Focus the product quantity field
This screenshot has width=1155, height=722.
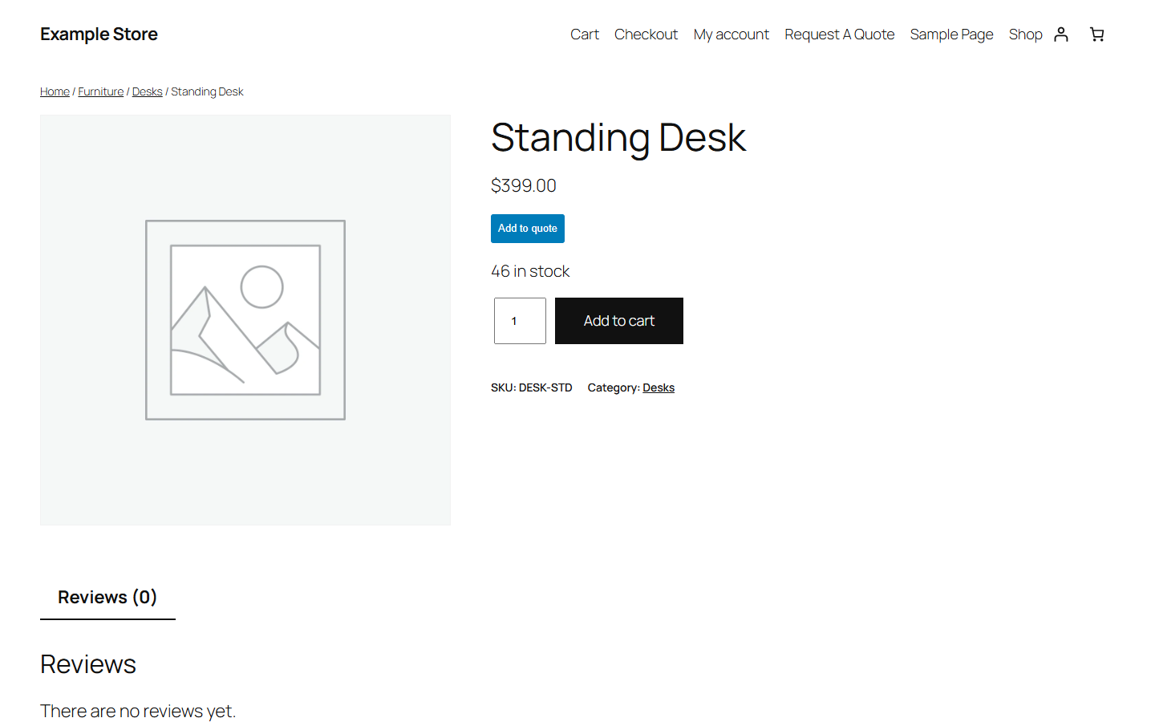click(520, 321)
